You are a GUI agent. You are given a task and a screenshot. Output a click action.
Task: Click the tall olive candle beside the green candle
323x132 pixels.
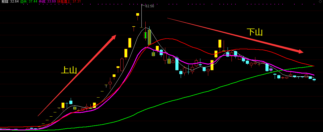point(149,37)
